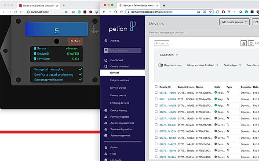Click the Pelion logo
This screenshot has height=161, width=259.
[122, 27]
